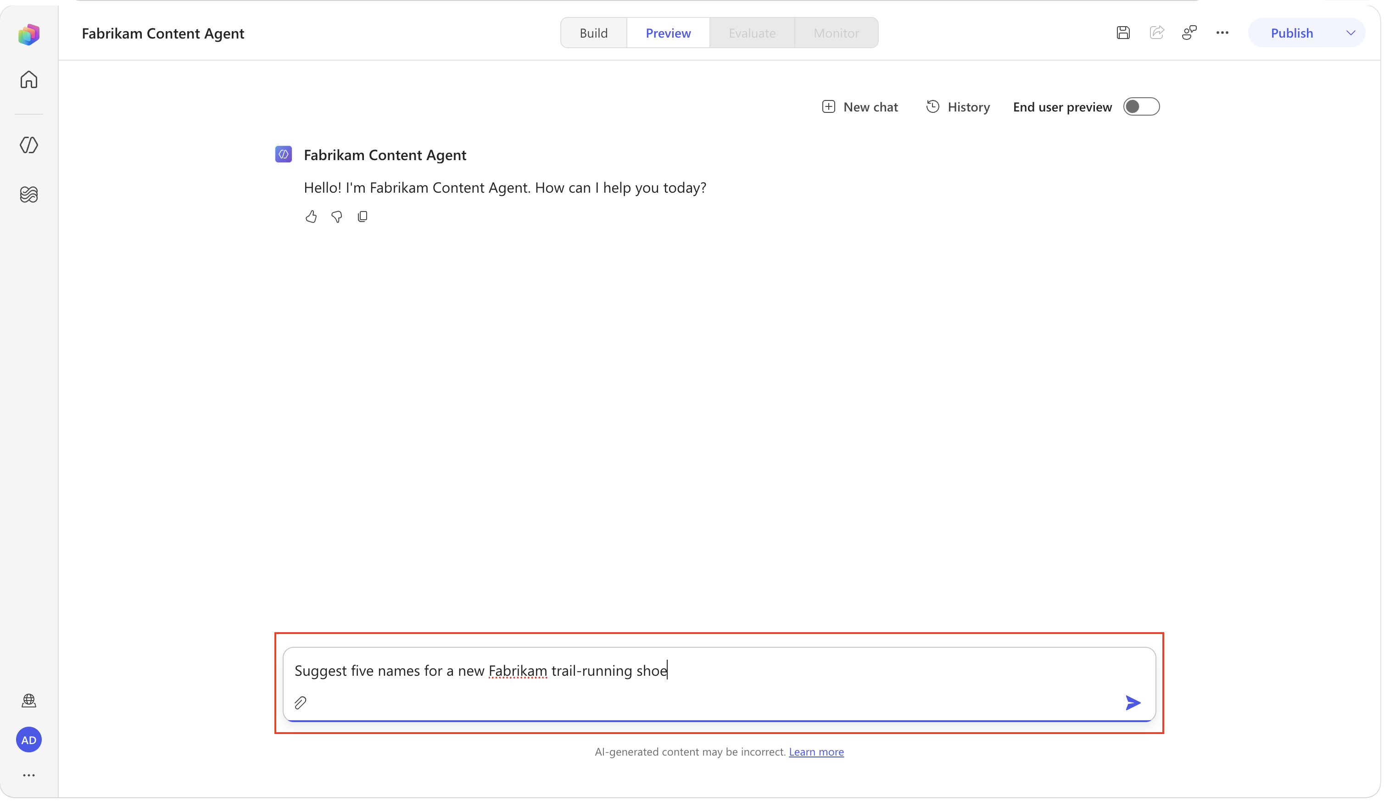Screen dimensions: 1384x801
Task: Switch to the Build tab
Action: coord(594,33)
